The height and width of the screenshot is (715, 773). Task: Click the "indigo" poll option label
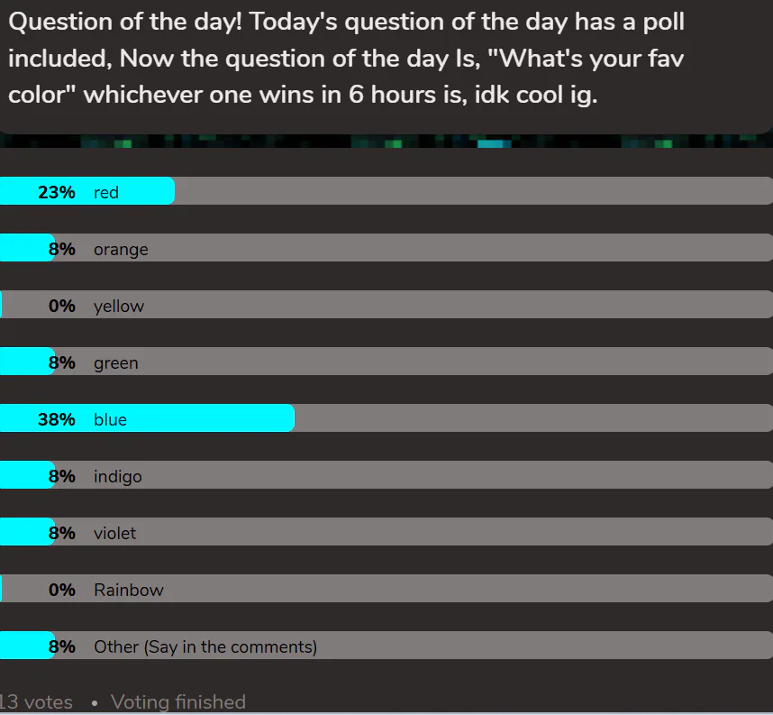118,476
